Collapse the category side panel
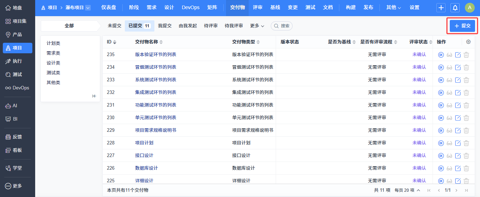Screen dimensions: 480x197 click(x=94, y=96)
